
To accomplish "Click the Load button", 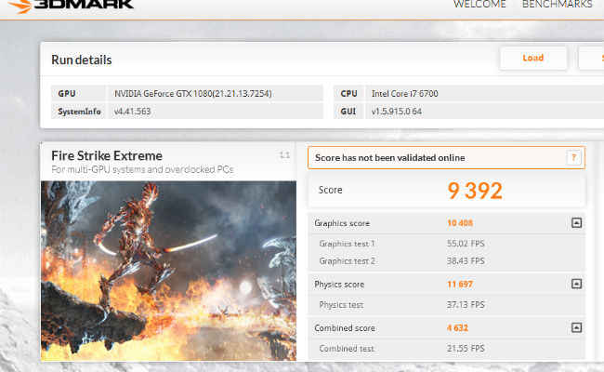I will pos(533,58).
